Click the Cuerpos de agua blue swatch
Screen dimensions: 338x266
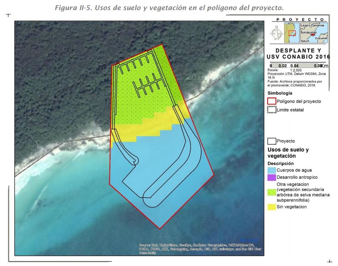(271, 170)
